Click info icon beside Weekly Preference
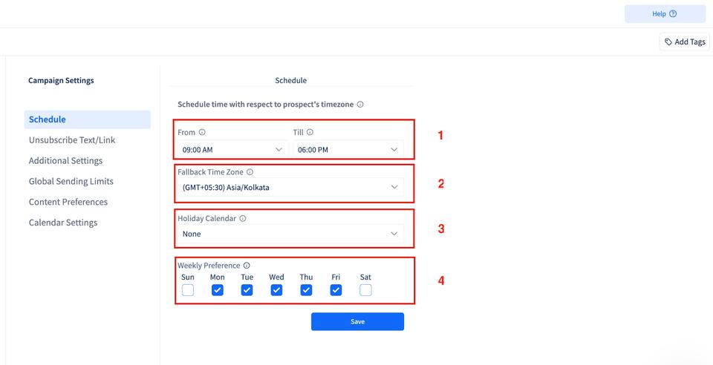This screenshot has height=365, width=713. point(247,266)
